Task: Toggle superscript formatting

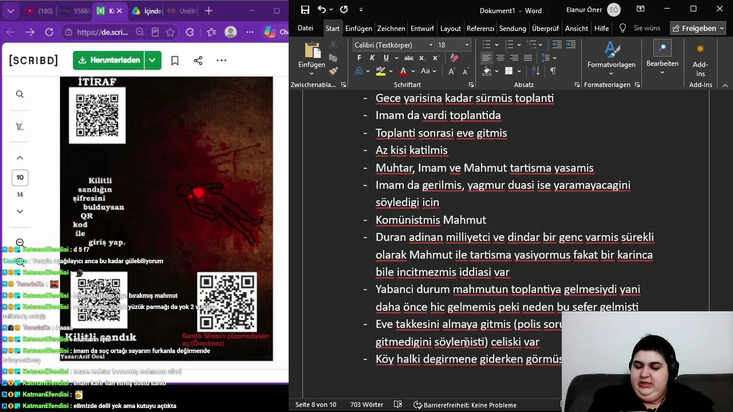Action: [436, 58]
